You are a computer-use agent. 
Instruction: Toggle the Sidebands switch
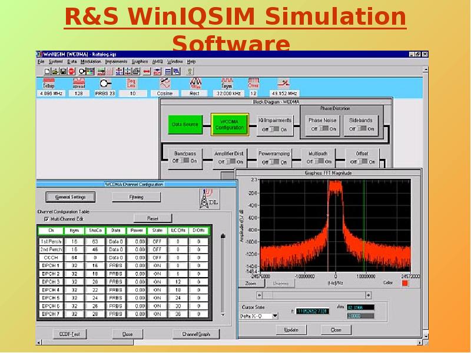tap(361, 129)
